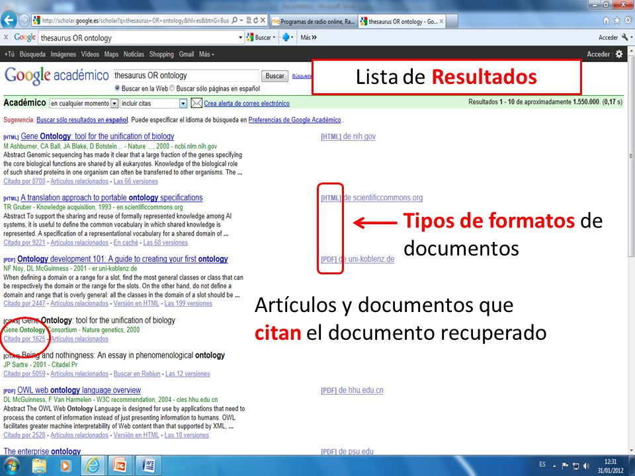Viewport: 635px width, 476px height.
Task: Open 'Ontology development 101' result link
Action: pos(122,259)
